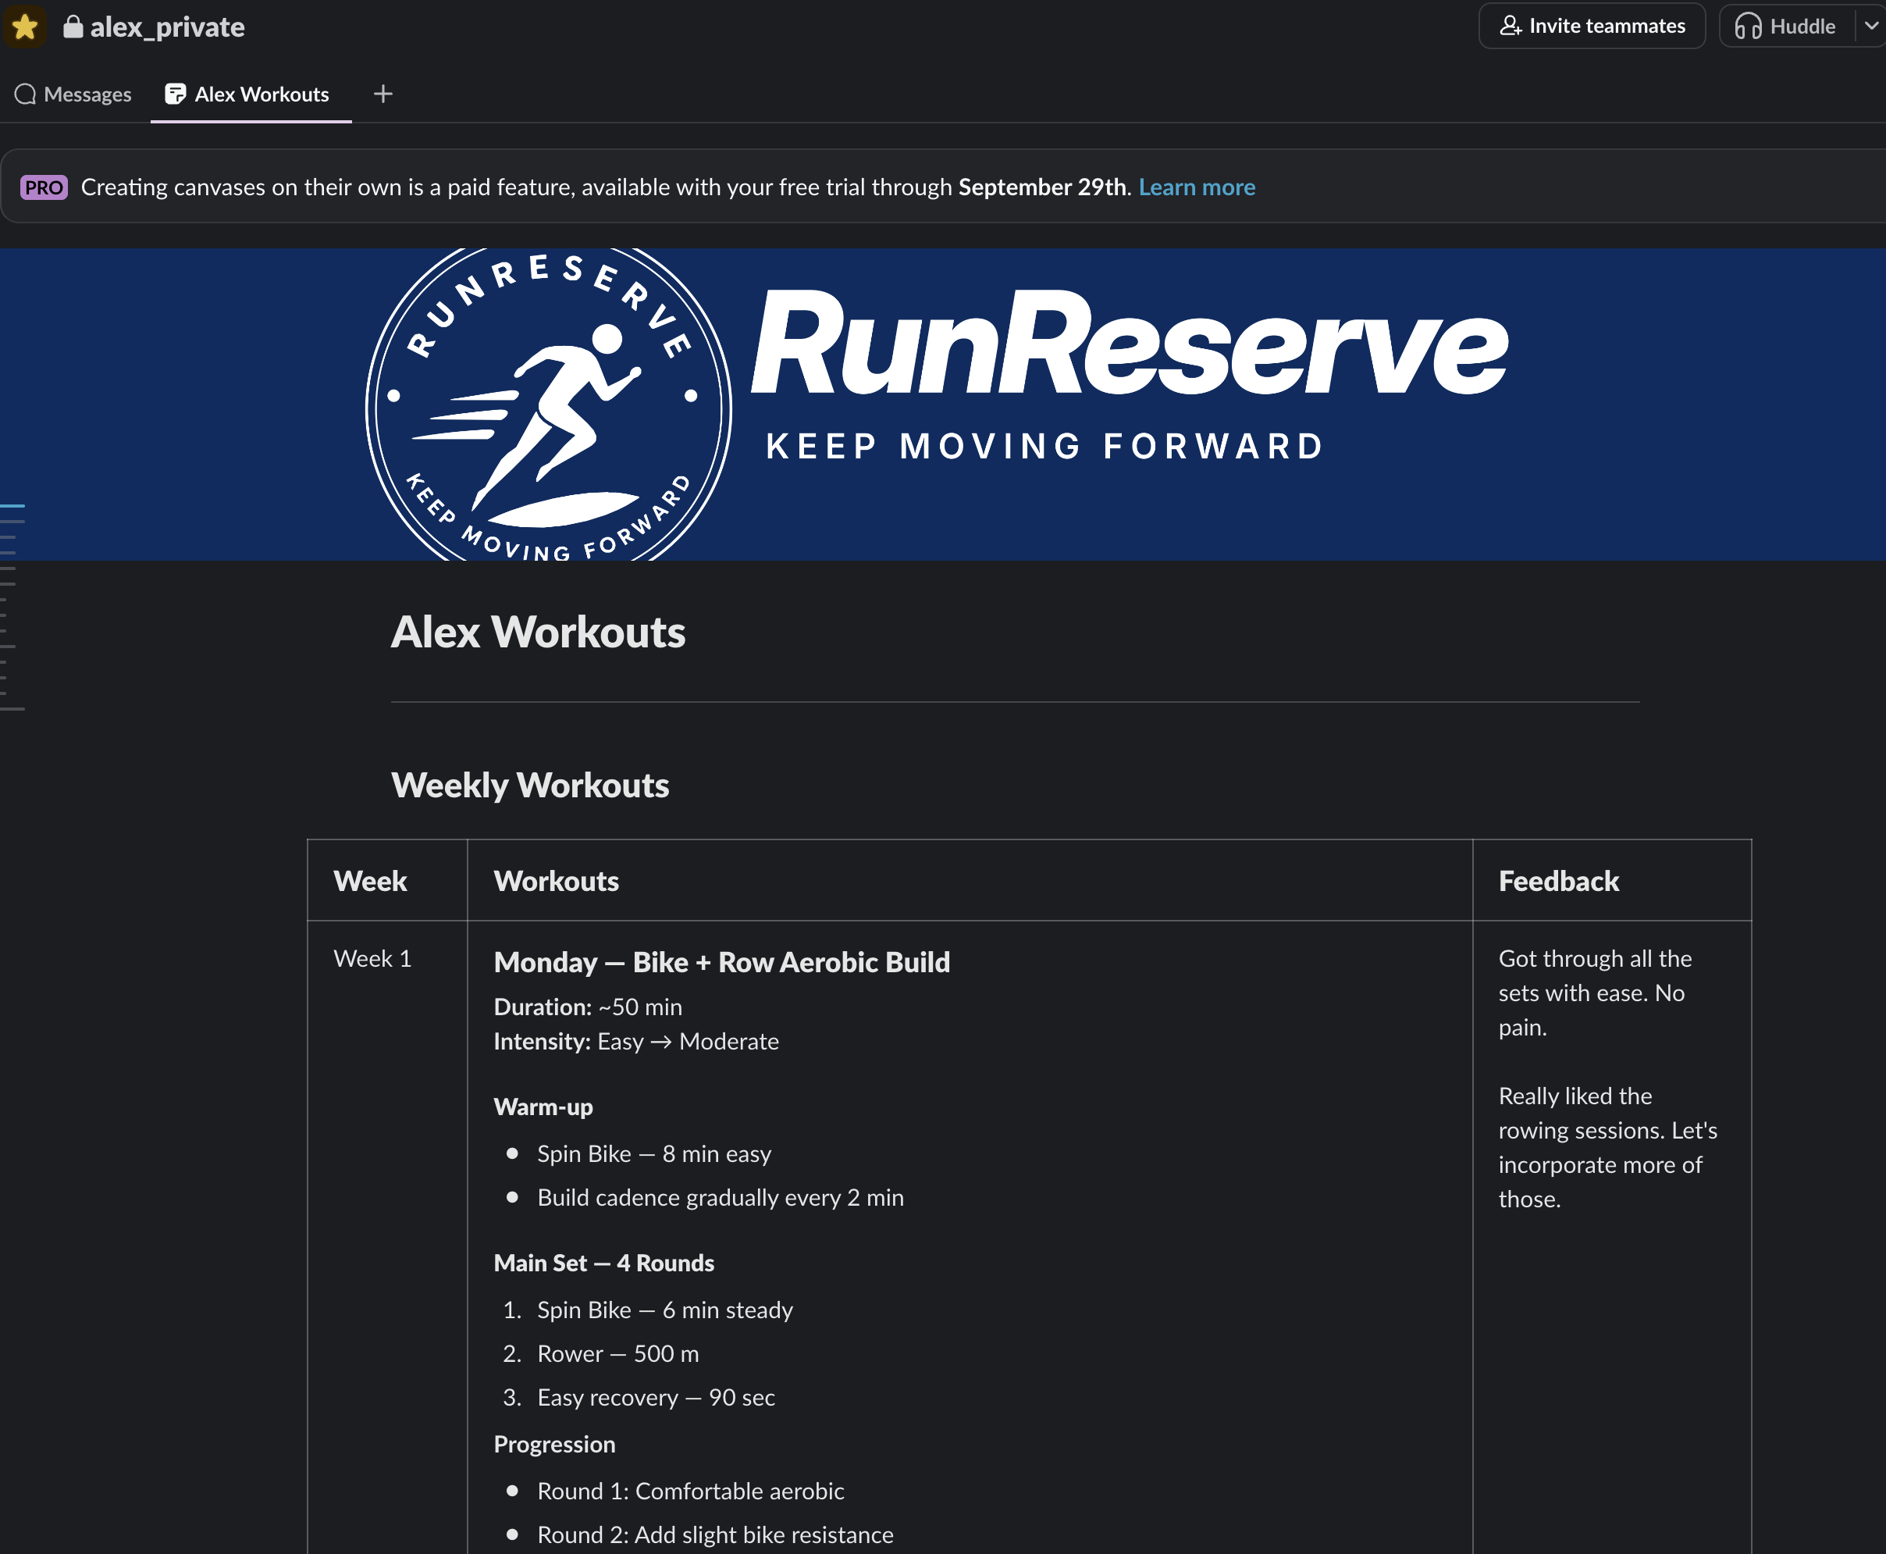Screen dimensions: 1886x1554
Task: Click the canvas icon on Alex Workouts tab
Action: pyautogui.click(x=176, y=94)
